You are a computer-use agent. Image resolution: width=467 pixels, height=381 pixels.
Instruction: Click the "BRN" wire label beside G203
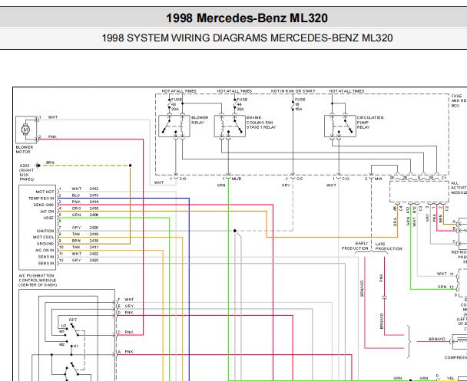point(50,163)
